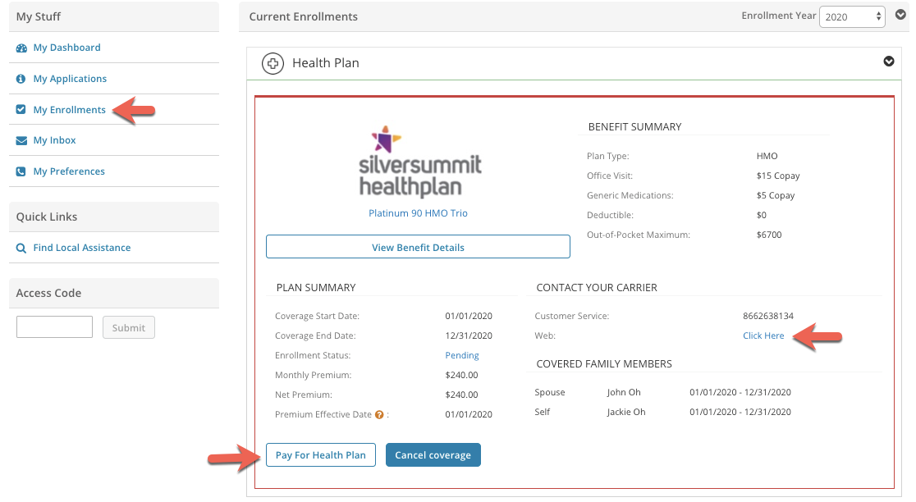Click the SilverSummit Healthplan logo
The image size is (916, 502).
pyautogui.click(x=419, y=162)
